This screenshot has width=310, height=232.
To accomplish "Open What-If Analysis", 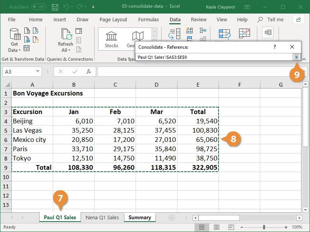I will [224, 33].
